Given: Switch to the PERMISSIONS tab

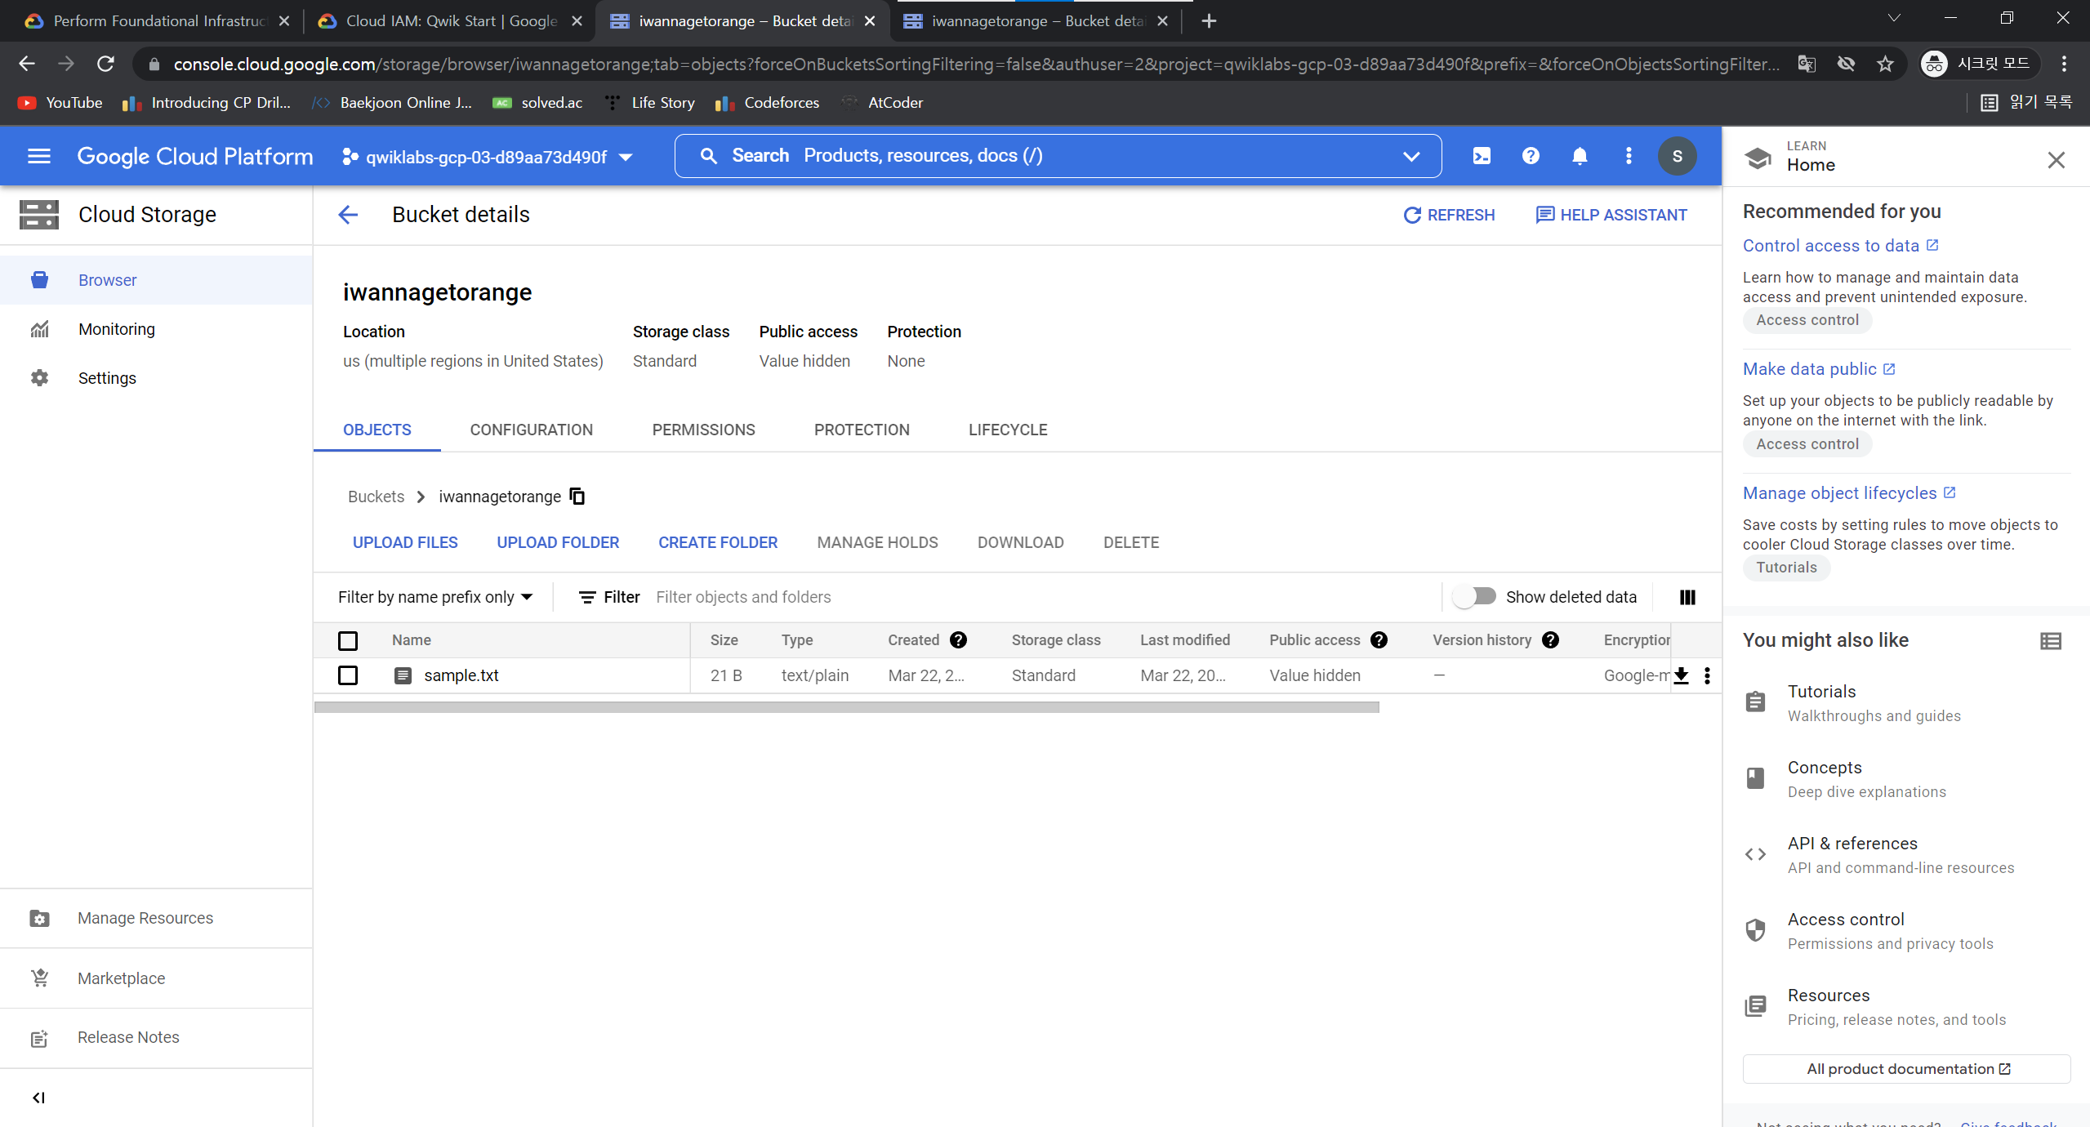Looking at the screenshot, I should pos(703,430).
